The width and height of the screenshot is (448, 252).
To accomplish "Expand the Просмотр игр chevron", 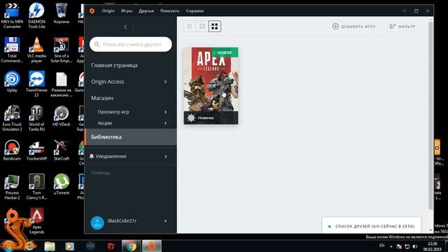I will [x=165, y=112].
